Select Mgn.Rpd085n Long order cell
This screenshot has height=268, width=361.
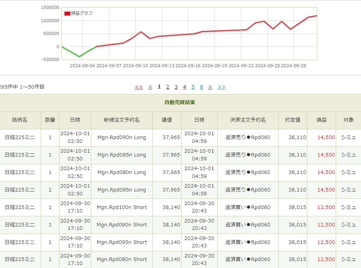pos(122,155)
